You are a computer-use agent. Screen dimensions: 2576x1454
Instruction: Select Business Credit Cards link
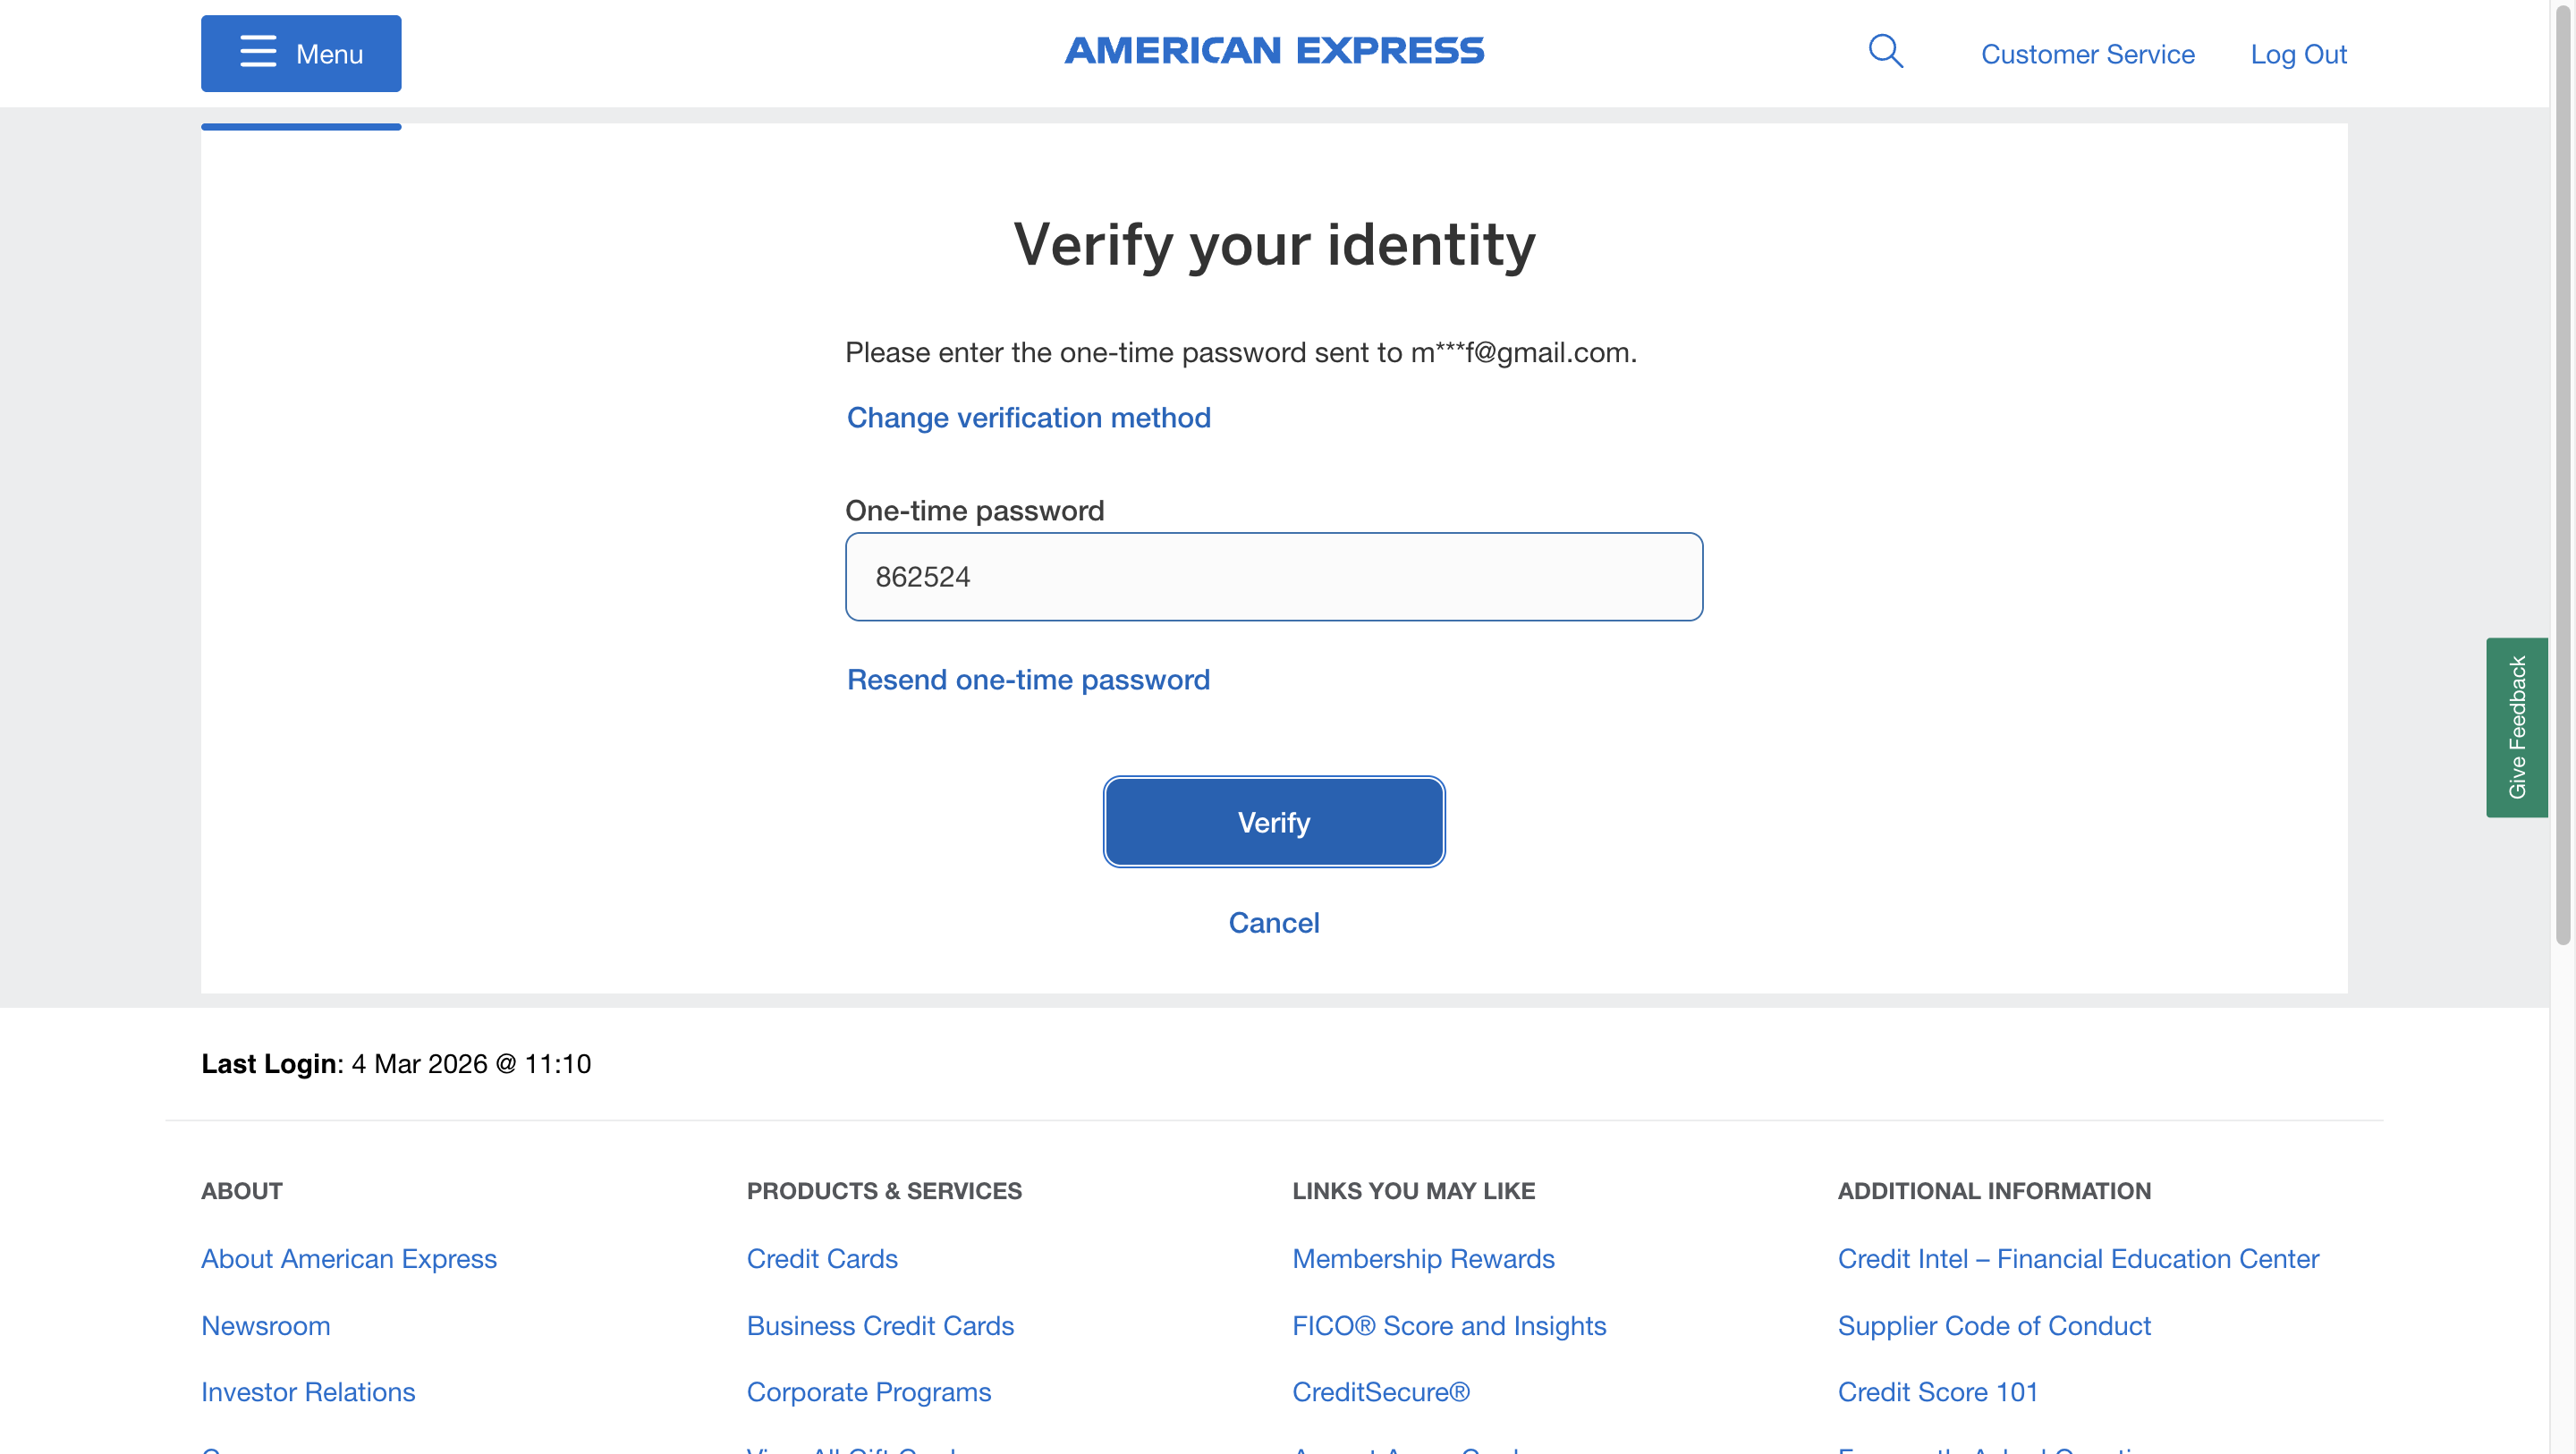[880, 1325]
